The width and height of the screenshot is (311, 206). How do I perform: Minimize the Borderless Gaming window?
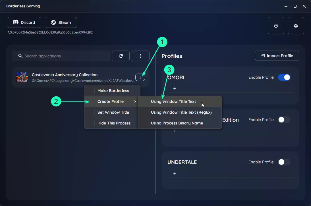tap(286, 6)
